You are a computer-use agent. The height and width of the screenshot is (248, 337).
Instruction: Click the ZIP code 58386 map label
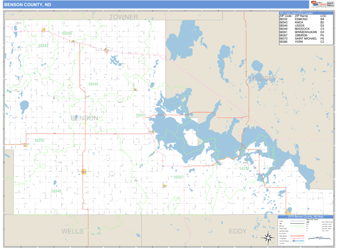pyautogui.click(x=67, y=34)
